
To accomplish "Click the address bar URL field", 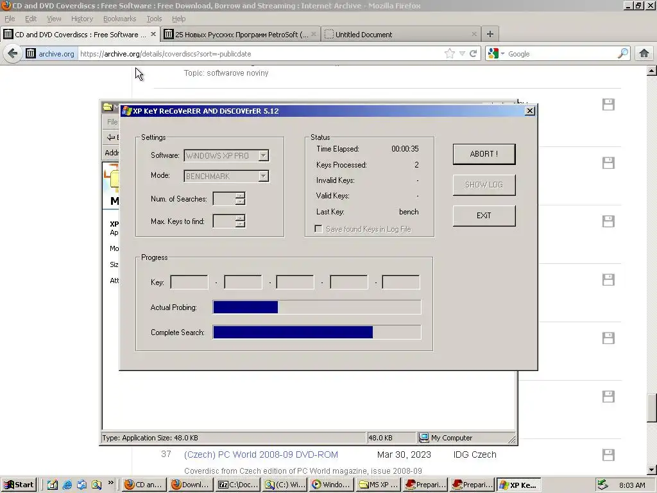I will click(x=260, y=54).
